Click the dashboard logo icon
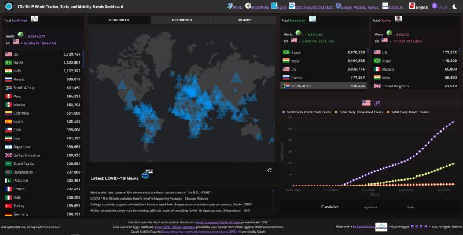Screen dimensions: 463x235 click(8, 6)
